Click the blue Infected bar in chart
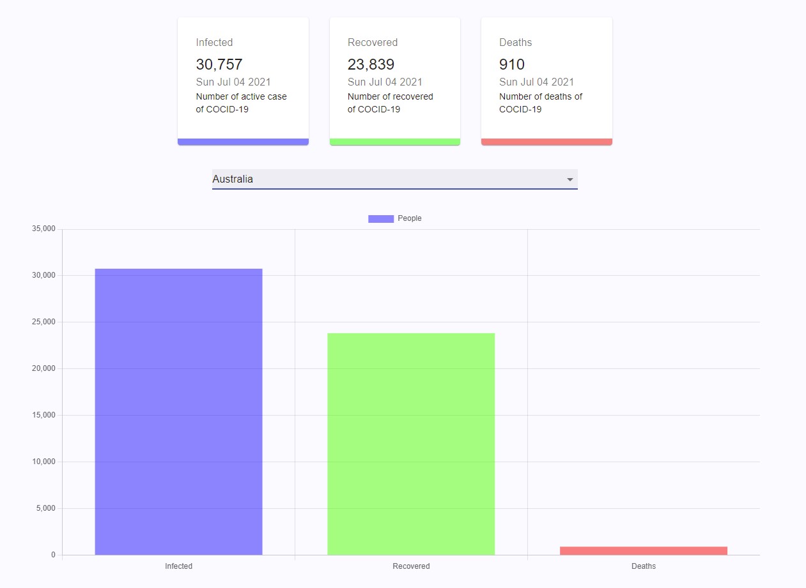806x588 pixels. click(178, 412)
